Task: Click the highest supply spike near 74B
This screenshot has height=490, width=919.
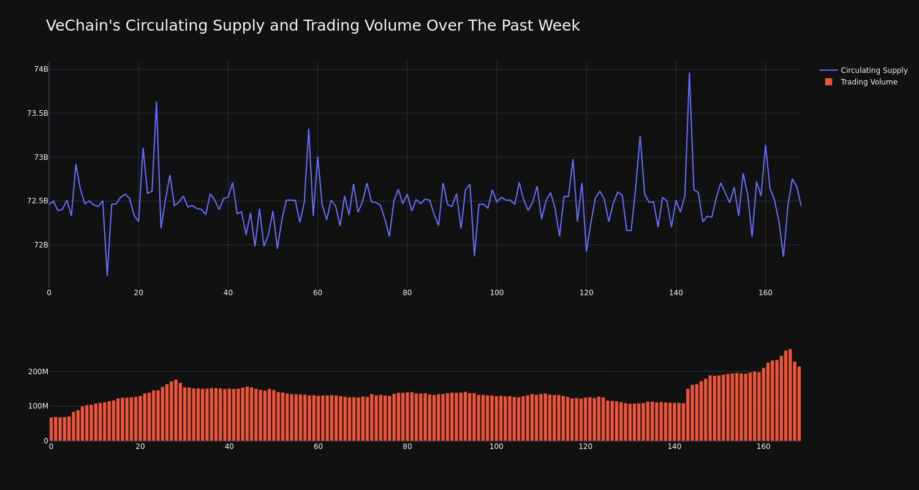Action: tap(689, 73)
